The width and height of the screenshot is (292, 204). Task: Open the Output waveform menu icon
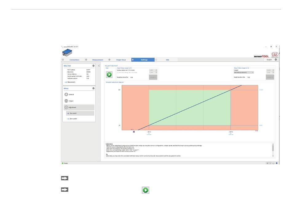[66, 101]
